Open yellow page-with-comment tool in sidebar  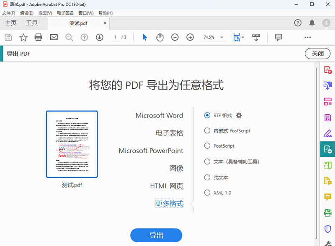coord(328,181)
